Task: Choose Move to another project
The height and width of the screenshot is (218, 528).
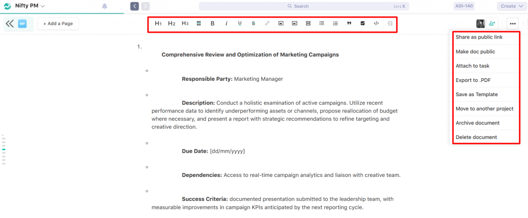Action: pos(486,109)
